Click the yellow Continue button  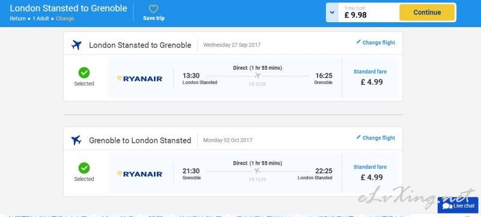tap(427, 13)
